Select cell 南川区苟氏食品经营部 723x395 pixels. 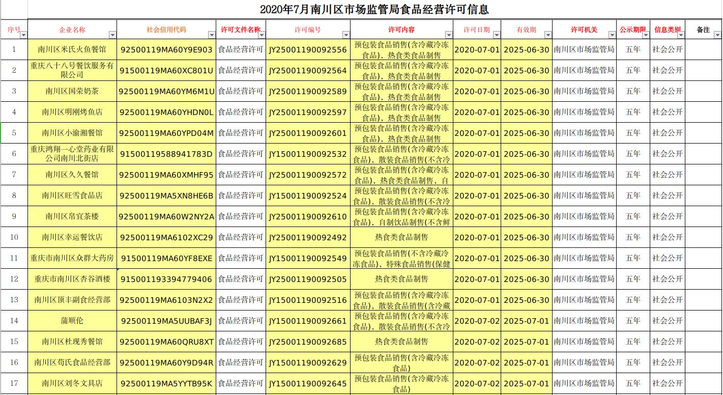(x=72, y=362)
